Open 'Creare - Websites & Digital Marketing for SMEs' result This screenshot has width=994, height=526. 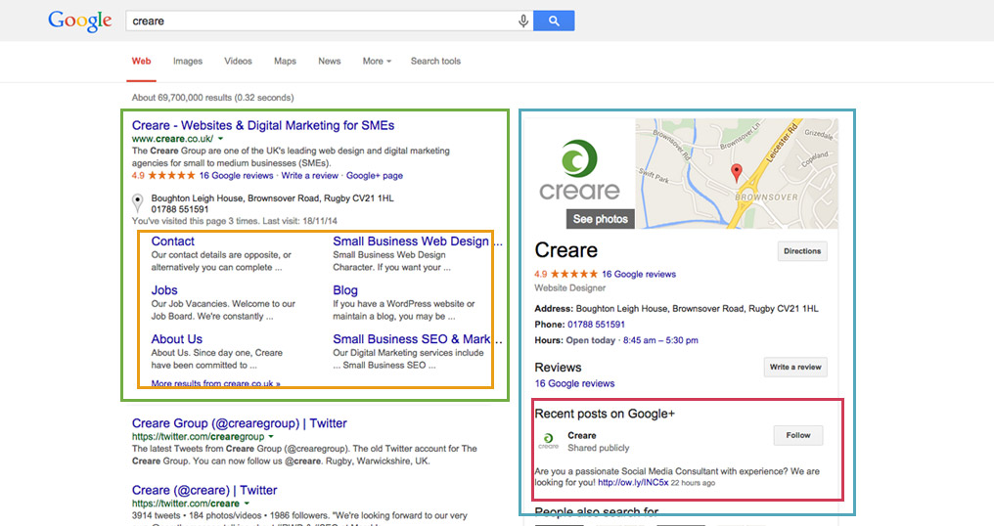tap(263, 125)
